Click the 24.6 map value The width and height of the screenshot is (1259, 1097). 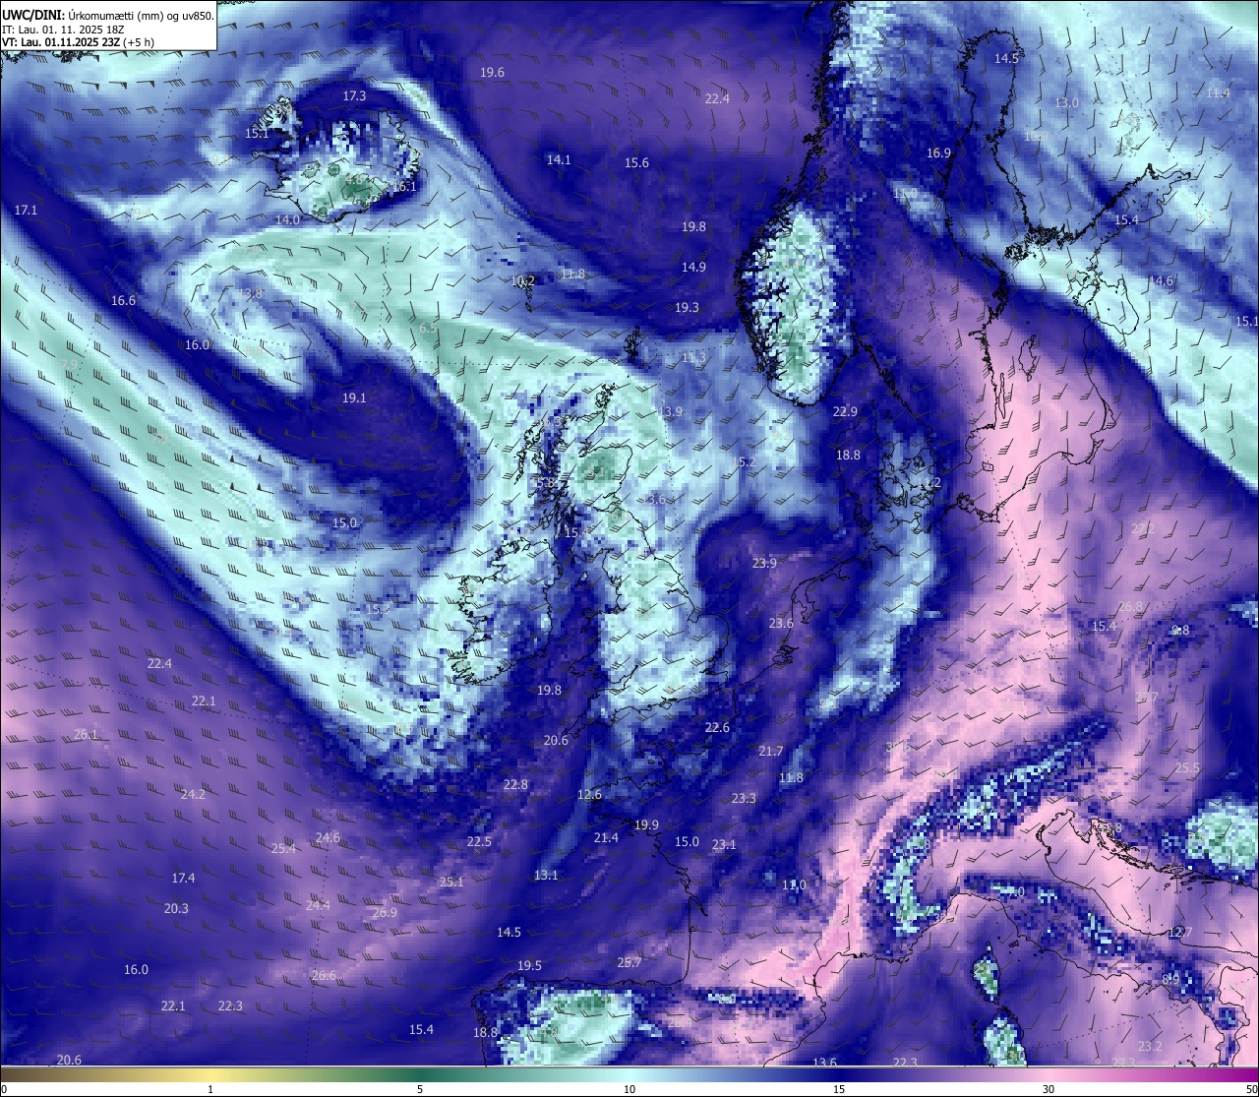[328, 838]
